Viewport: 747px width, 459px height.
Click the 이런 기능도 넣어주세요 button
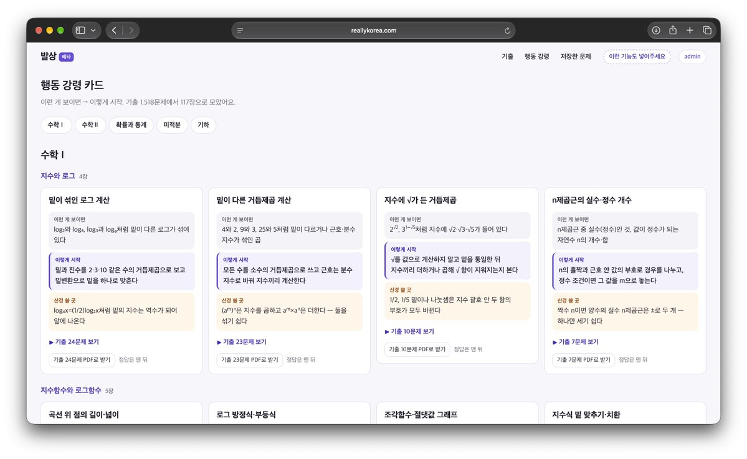637,57
